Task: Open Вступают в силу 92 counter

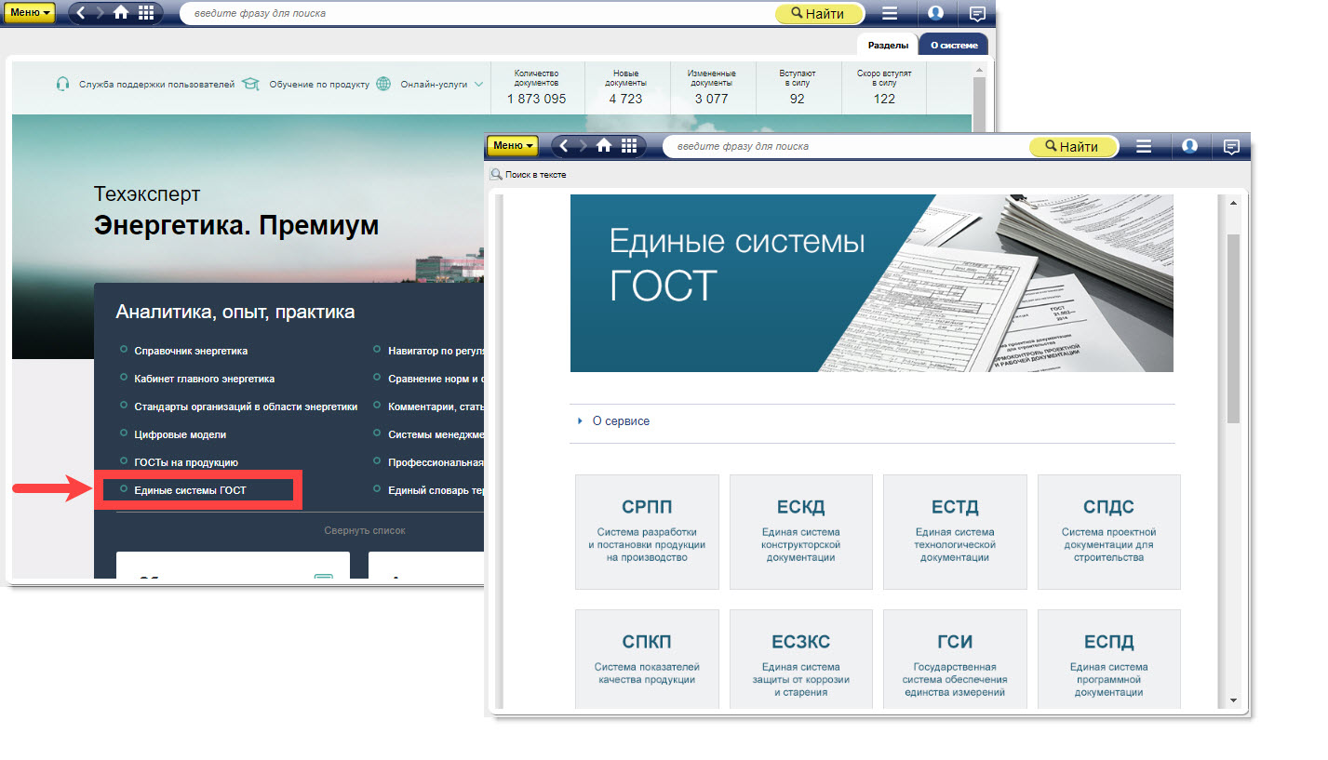Action: coord(797,87)
